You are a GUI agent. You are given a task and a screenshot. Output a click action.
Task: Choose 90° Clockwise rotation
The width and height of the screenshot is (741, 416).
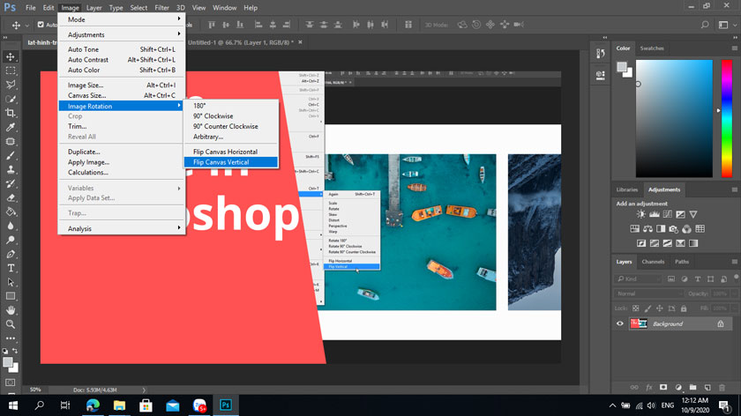(230, 116)
